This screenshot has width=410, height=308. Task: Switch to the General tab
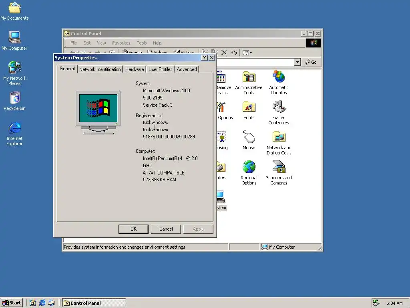point(67,69)
